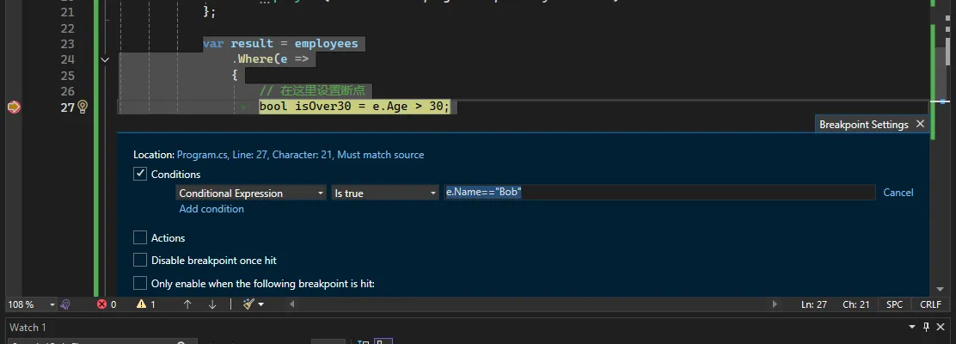The height and width of the screenshot is (344, 956).
Task: Go to previous issue with up arrow
Action: (x=187, y=304)
